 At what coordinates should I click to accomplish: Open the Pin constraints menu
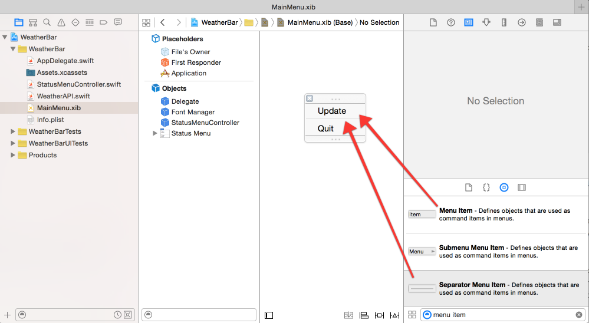(379, 315)
